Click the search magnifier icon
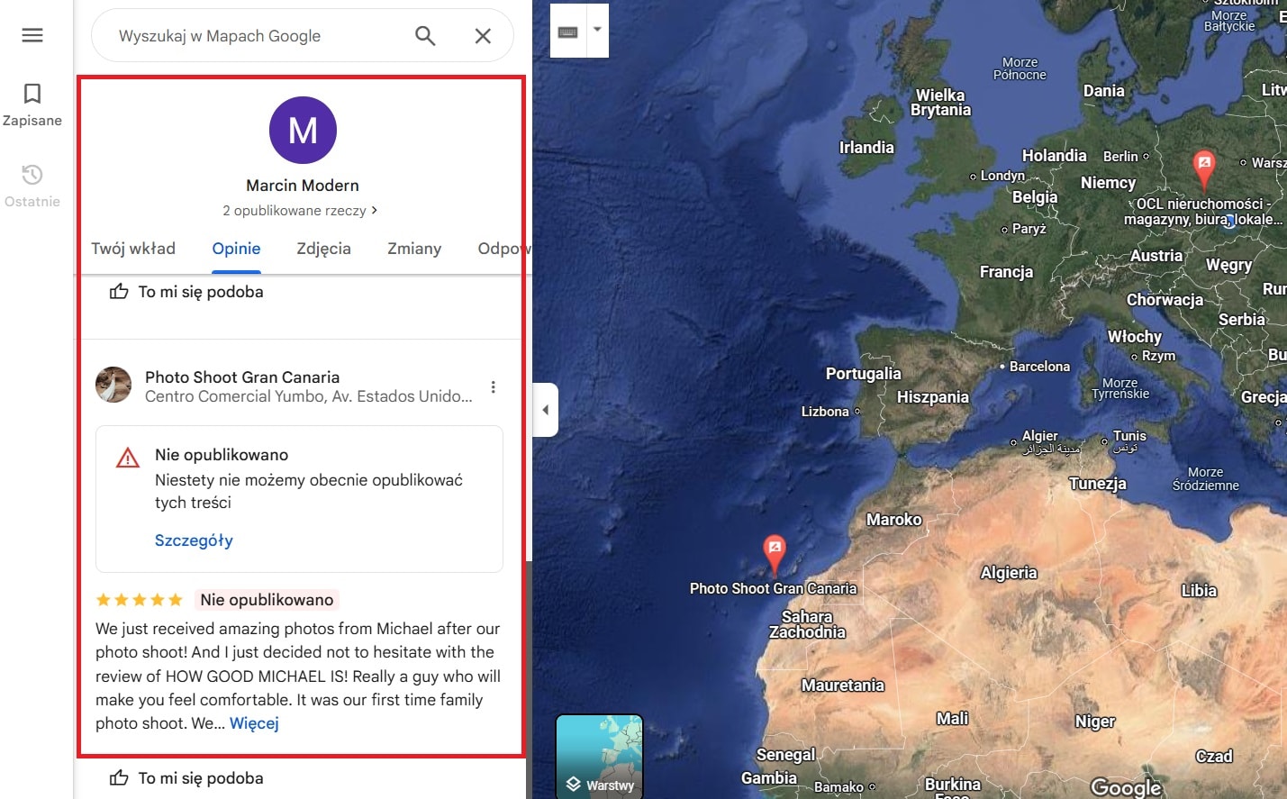The width and height of the screenshot is (1287, 799). tap(425, 36)
